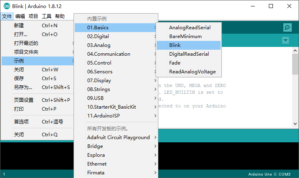Select the 示例 menu entry
Viewport: 299px width, 178px height.
[37, 61]
